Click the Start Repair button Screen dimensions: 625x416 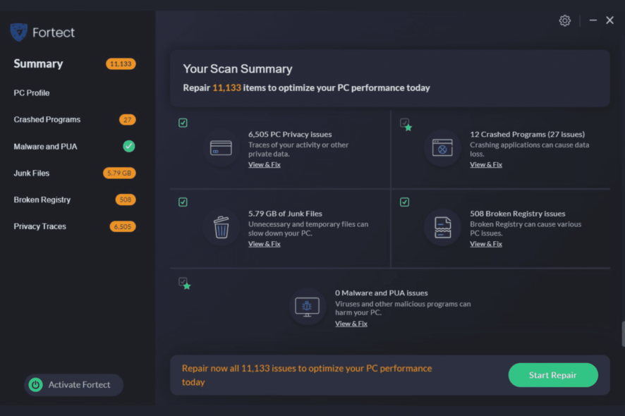click(x=553, y=375)
